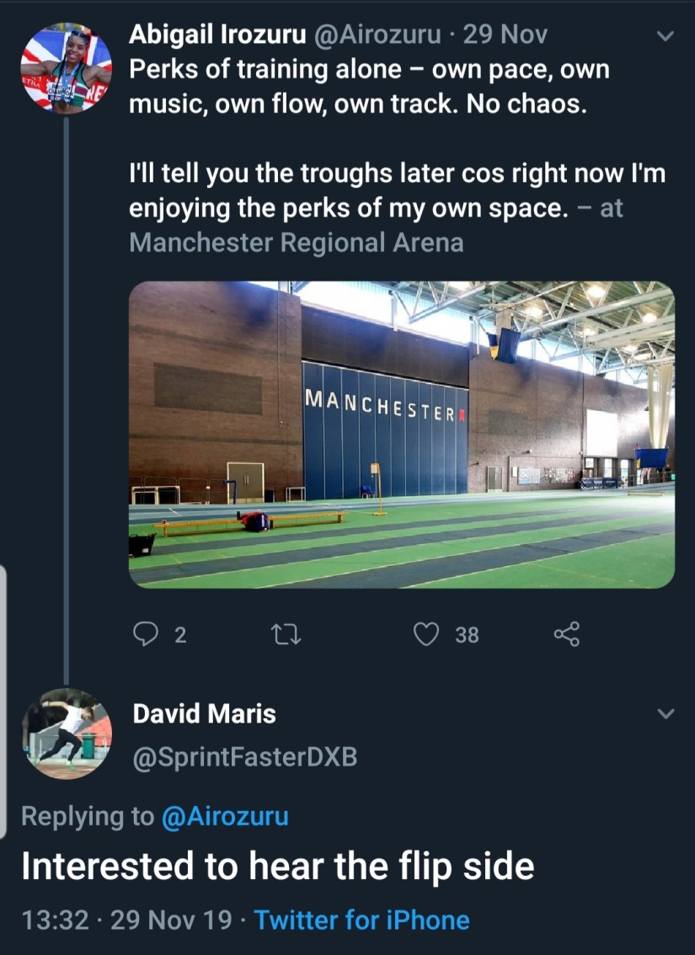Click the Abigail Irozuru display name

(218, 34)
